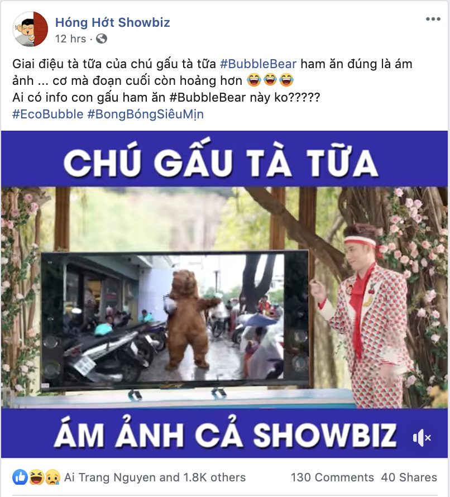The height and width of the screenshot is (497, 450).
Task: Unmute the video with speaker icon
Action: (x=422, y=438)
